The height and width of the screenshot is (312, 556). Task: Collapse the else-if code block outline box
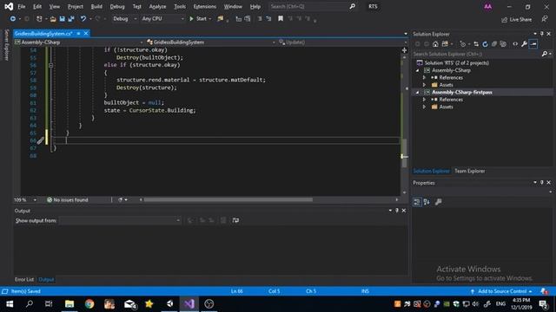click(50, 65)
